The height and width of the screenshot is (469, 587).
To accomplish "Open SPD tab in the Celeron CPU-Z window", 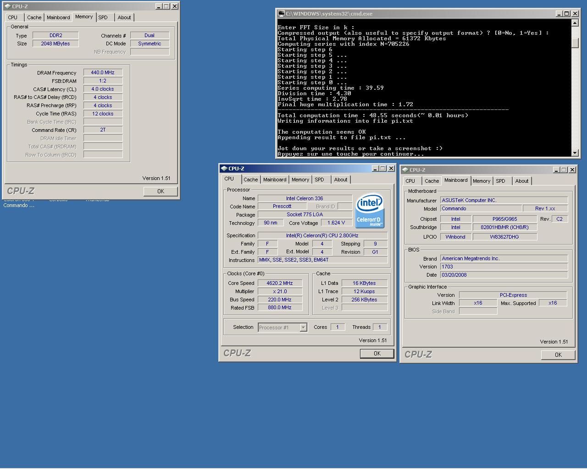I will coord(320,180).
